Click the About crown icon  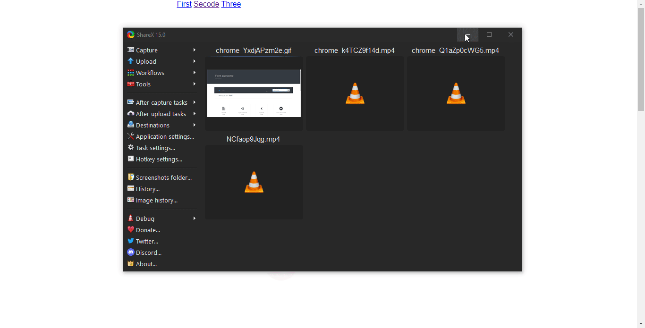(x=131, y=264)
